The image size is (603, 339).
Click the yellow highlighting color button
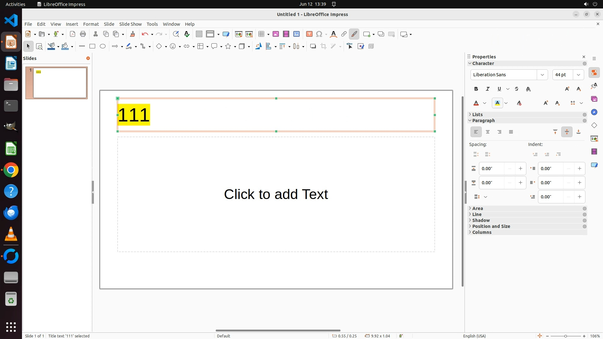(497, 103)
